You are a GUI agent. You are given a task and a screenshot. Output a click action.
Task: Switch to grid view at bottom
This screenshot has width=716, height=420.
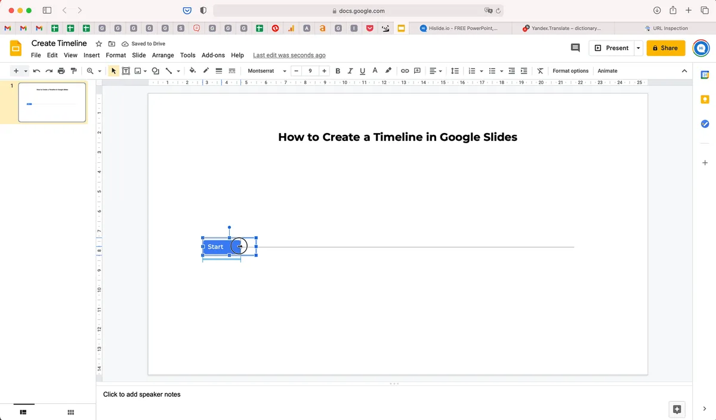tap(70, 412)
